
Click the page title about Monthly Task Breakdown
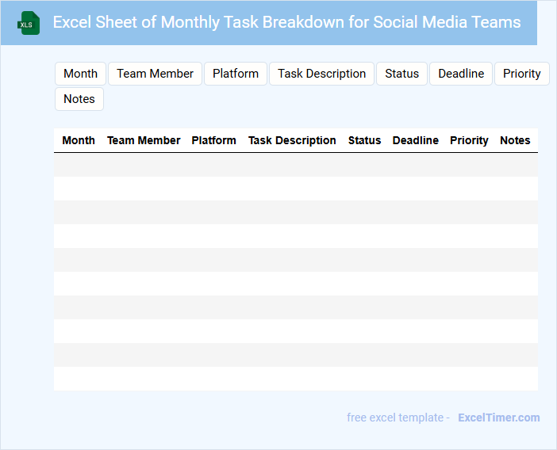(286, 22)
